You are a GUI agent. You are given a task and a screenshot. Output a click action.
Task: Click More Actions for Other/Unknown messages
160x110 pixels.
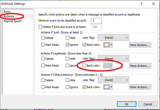pyautogui.click(x=140, y=87)
